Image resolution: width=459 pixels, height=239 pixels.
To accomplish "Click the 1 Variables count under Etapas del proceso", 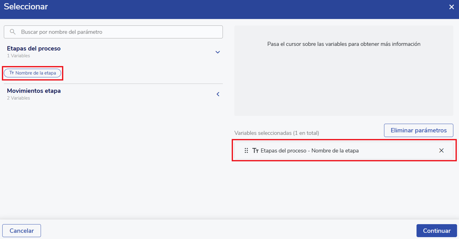I will click(x=19, y=56).
